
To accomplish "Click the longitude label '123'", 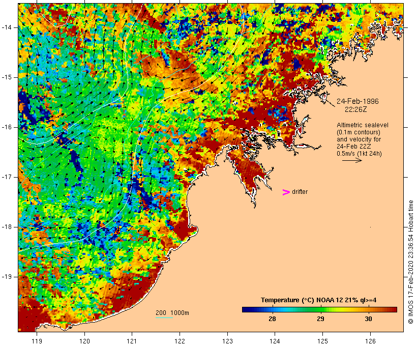I will click(227, 341).
